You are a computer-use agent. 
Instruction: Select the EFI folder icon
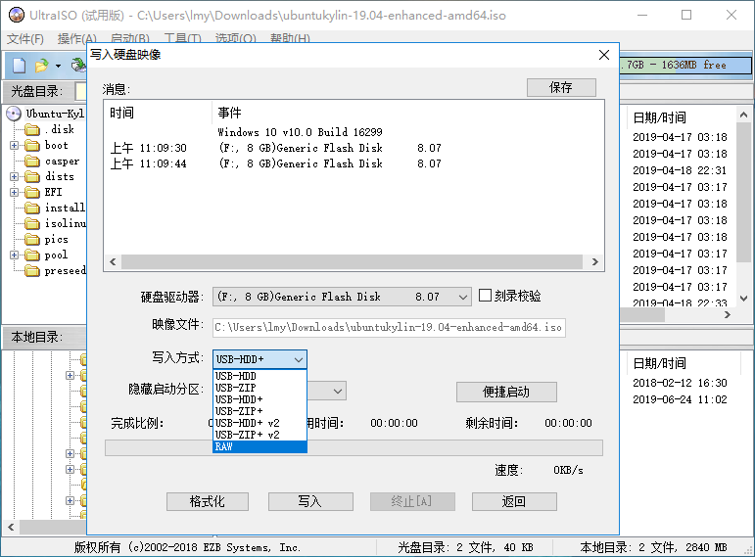click(32, 193)
